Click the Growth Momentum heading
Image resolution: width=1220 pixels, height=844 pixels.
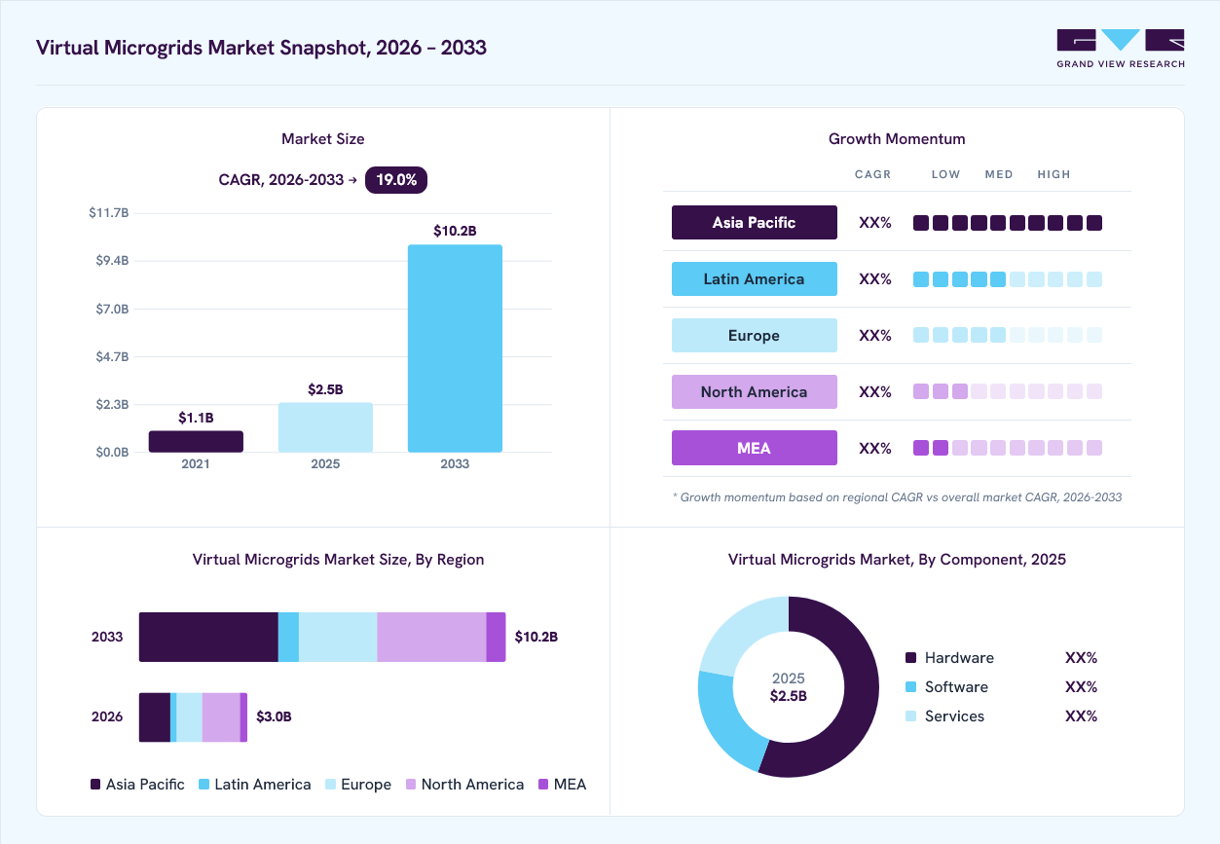[897, 139]
